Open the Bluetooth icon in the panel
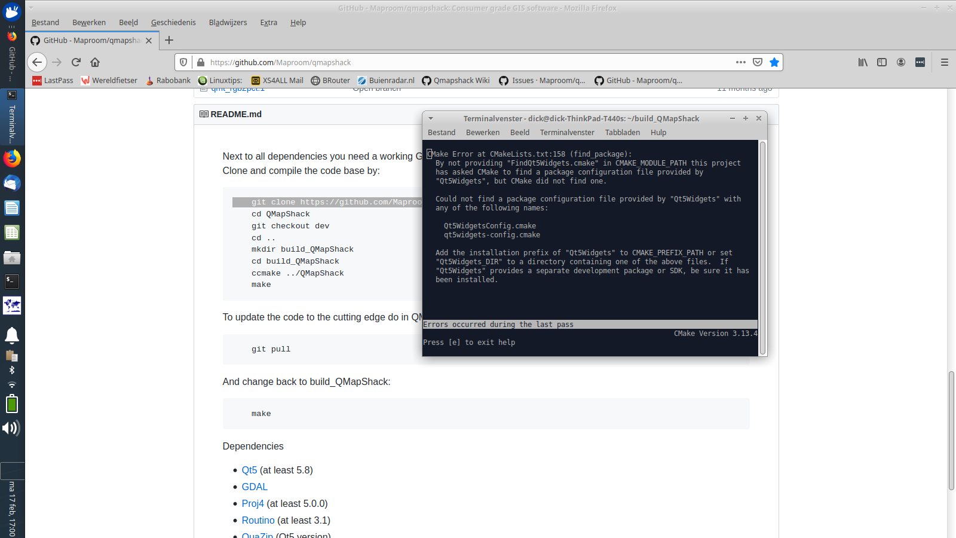Screen dimensions: 956x538 (12, 370)
